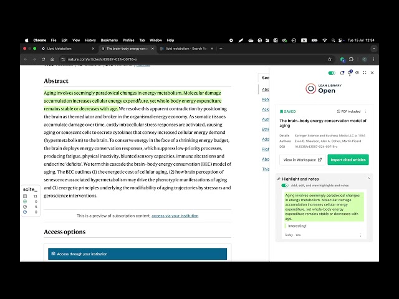Open the Chrome three-dot menu
Screen dimensions: 399x299
click(373, 59)
